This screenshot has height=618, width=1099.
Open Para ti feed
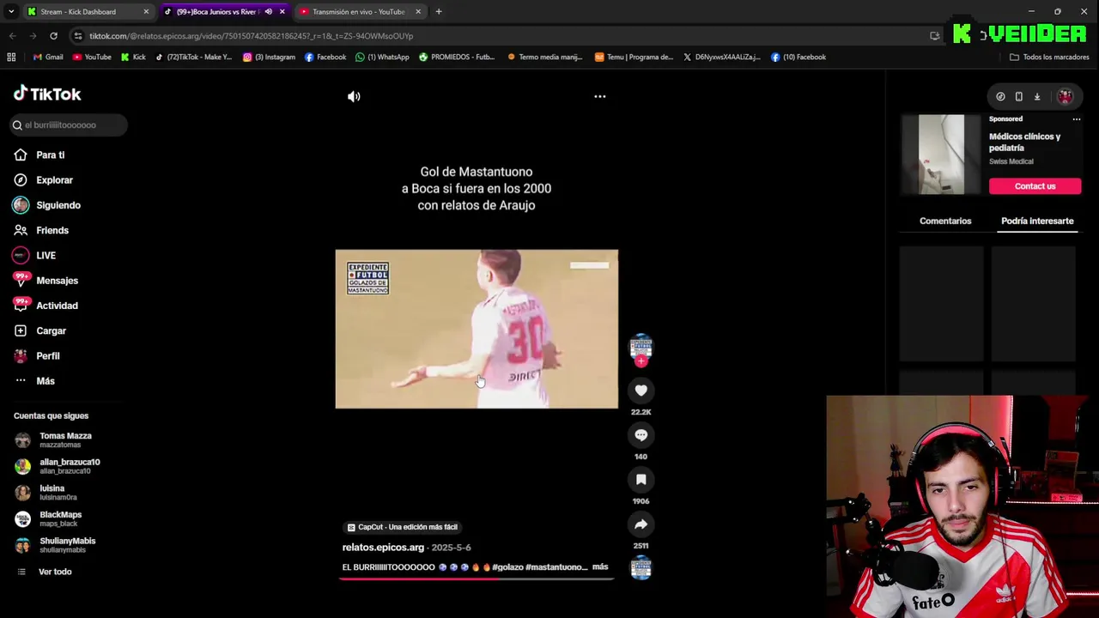(51, 155)
